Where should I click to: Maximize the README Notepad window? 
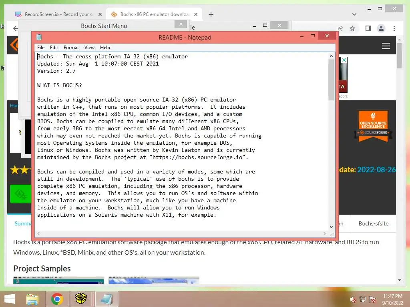click(x=312, y=36)
